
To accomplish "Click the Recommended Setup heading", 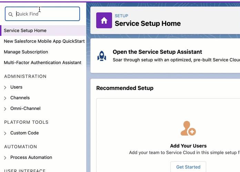I will click(x=125, y=88).
